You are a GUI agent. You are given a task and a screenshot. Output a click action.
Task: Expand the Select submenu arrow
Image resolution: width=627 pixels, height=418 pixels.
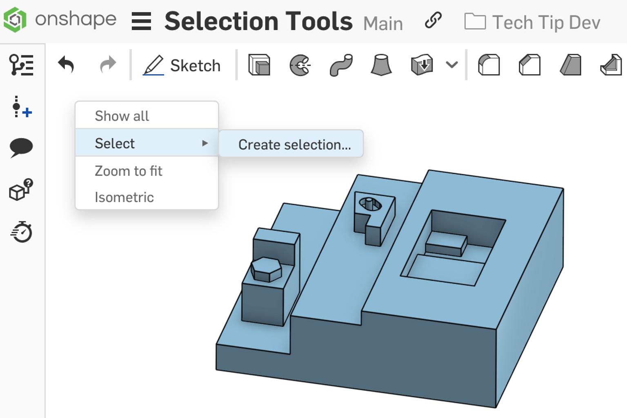click(x=205, y=143)
